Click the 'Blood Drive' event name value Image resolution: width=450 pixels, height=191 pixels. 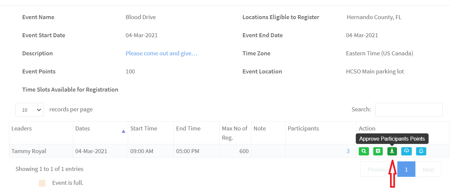141,17
